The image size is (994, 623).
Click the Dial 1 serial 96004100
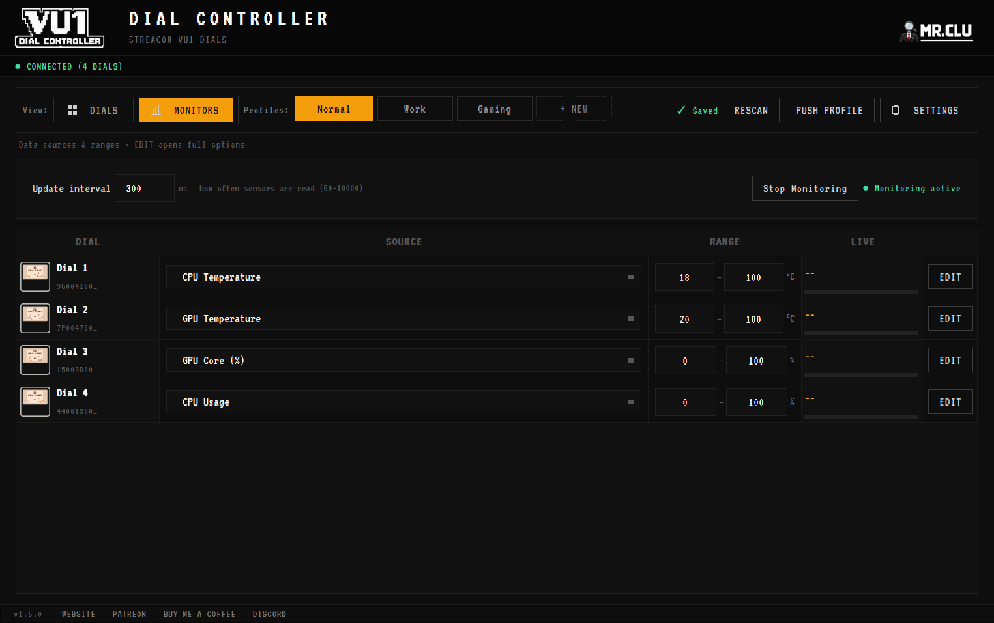pyautogui.click(x=76, y=286)
